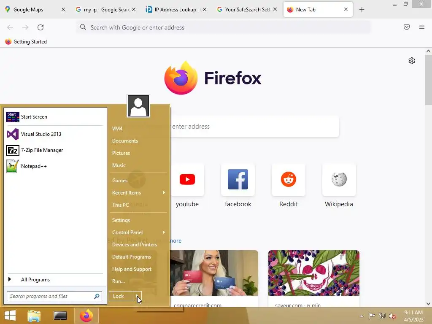432x324 pixels.
Task: Open the saveur.com skull article thumbnail
Action: pyautogui.click(x=314, y=273)
